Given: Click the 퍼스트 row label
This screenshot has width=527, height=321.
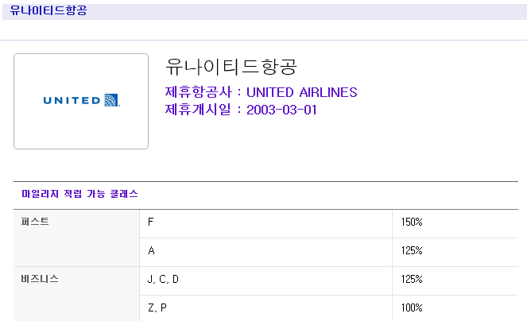Looking at the screenshot, I should (x=35, y=222).
